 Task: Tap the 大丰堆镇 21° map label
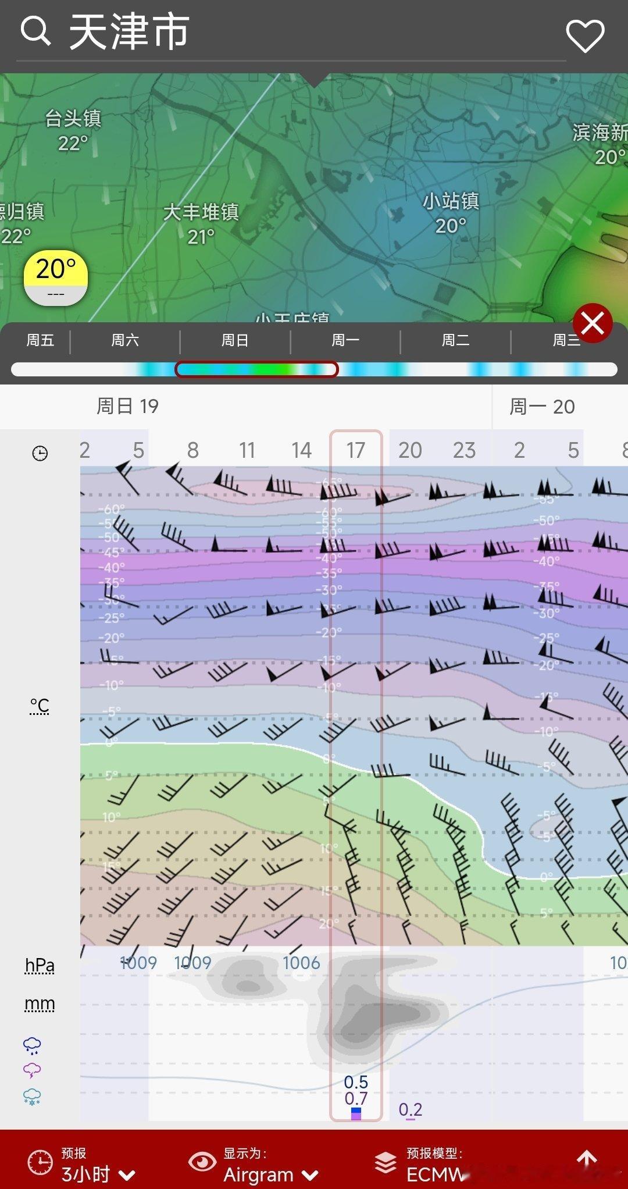[201, 224]
